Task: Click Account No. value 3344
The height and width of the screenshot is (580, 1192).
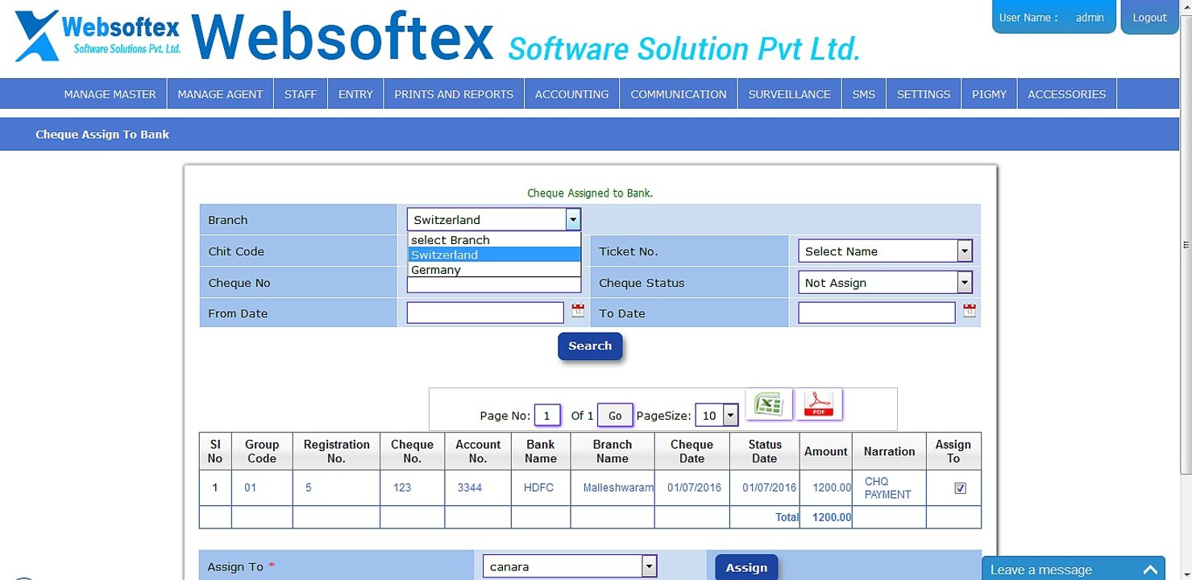Action: 470,487
